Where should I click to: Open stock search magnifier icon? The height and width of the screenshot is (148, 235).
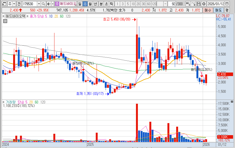pos(43,4)
